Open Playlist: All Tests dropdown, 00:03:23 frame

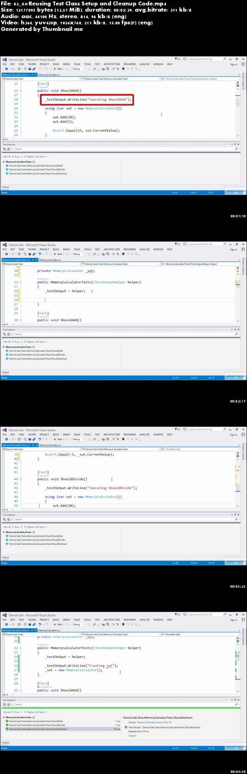pyautogui.click(x=37, y=527)
